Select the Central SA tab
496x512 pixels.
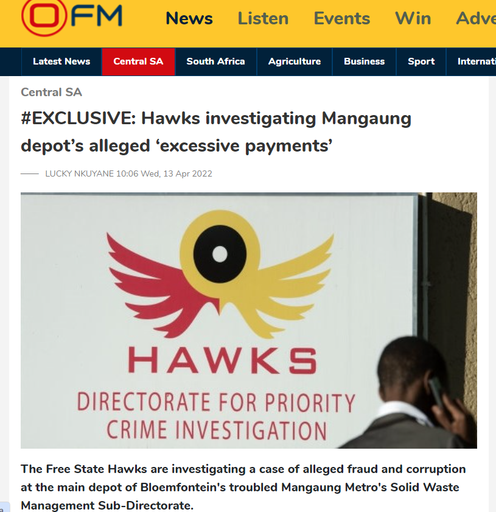tap(138, 61)
